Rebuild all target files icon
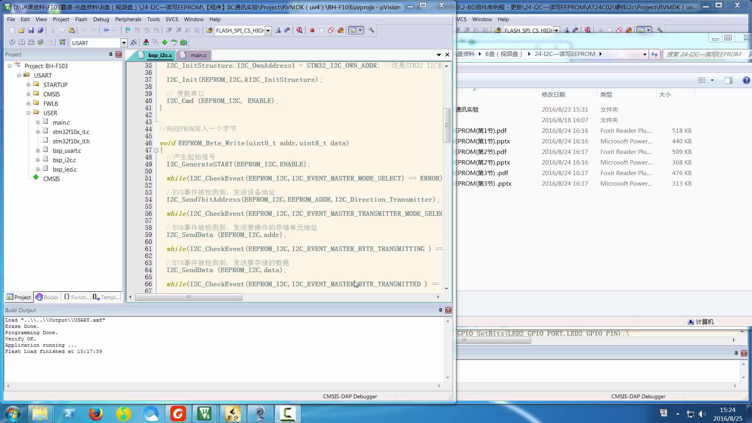752x423 pixels. point(31,42)
